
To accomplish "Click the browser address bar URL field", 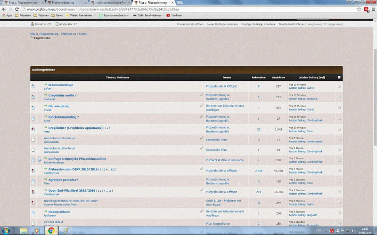I will [141, 9].
